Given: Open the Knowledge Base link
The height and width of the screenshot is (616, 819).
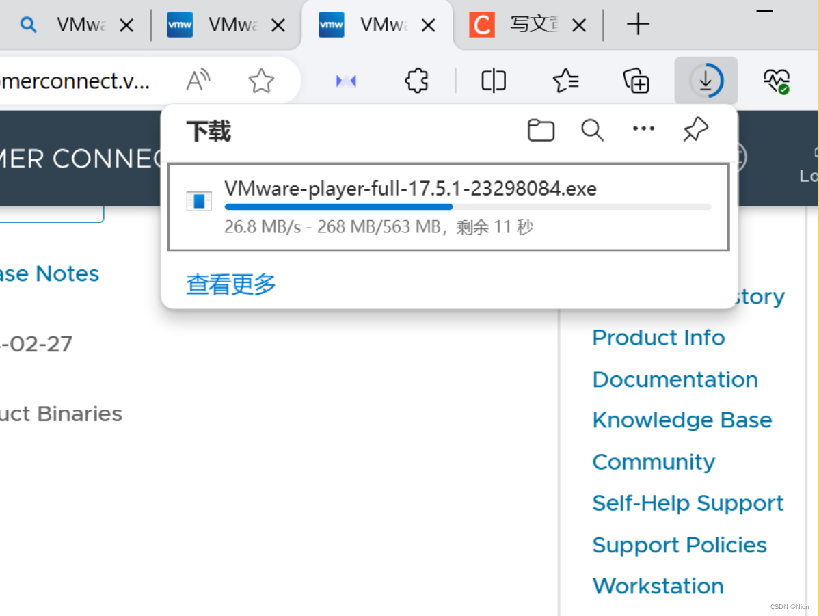Looking at the screenshot, I should point(682,420).
